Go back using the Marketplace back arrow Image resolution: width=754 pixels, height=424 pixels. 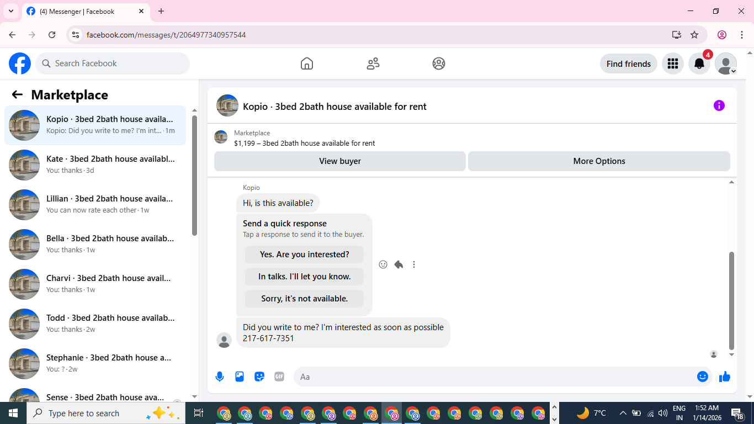pos(17,94)
